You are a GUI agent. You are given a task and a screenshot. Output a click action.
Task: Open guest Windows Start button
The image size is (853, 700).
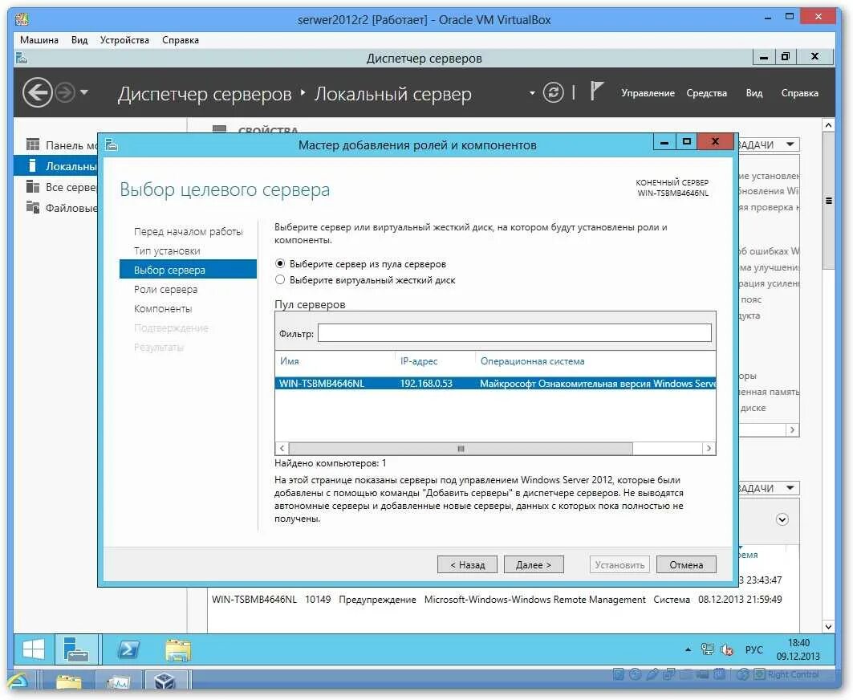point(33,649)
